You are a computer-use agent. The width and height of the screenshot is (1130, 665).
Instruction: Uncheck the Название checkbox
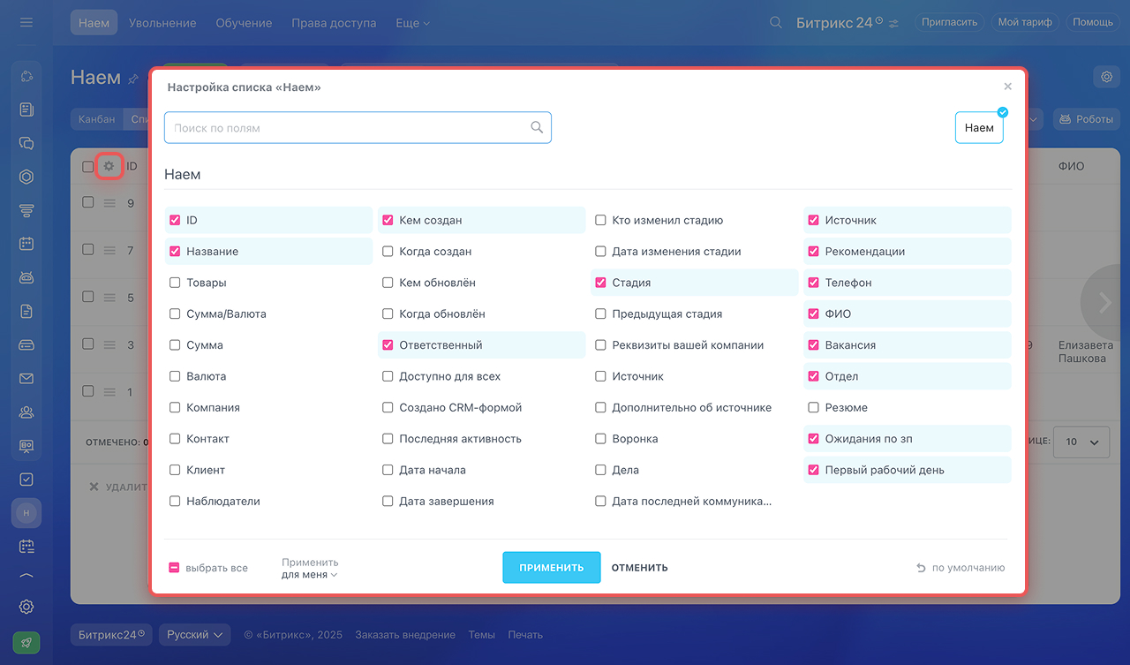(175, 251)
